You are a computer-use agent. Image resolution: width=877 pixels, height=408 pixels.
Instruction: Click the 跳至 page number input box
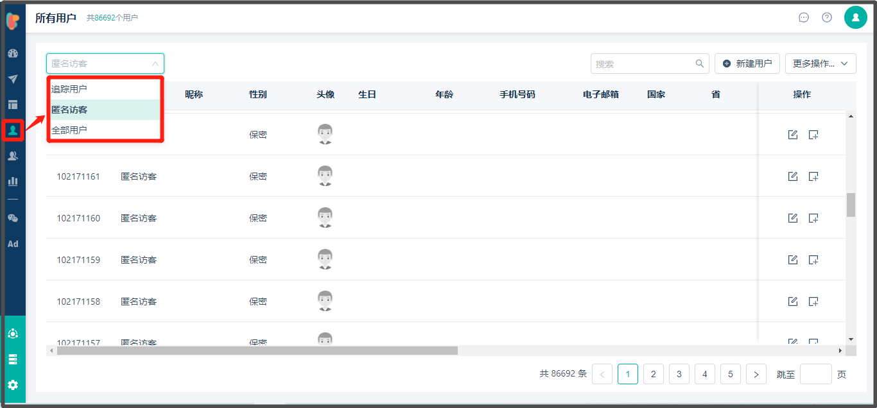815,374
